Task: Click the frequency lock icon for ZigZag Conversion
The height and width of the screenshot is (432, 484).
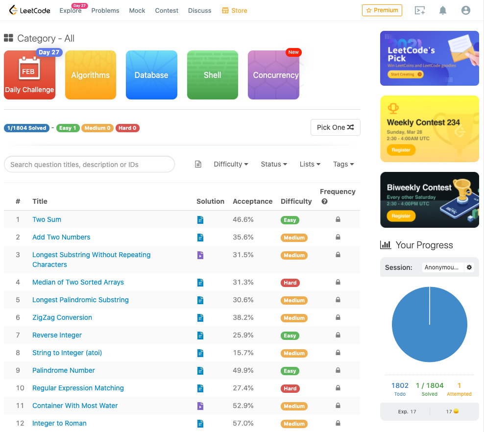Action: 338,317
